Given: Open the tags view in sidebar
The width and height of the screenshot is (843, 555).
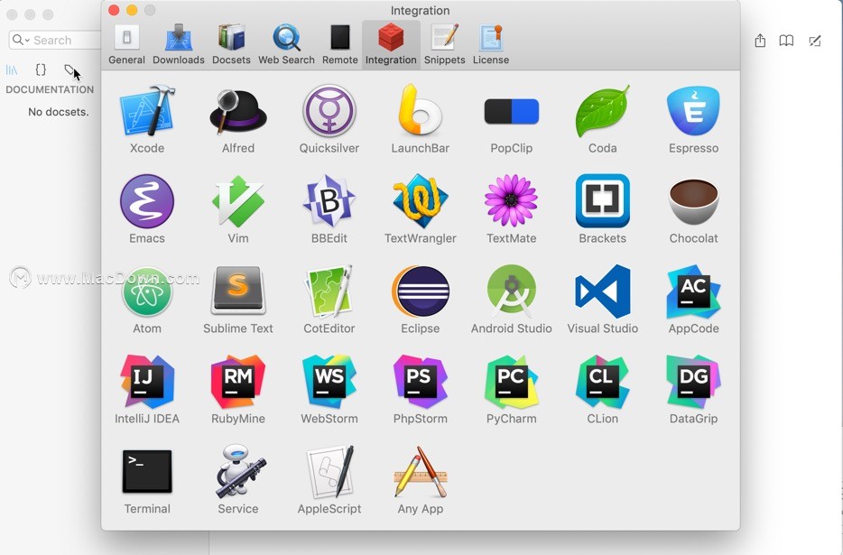Looking at the screenshot, I should (x=69, y=69).
